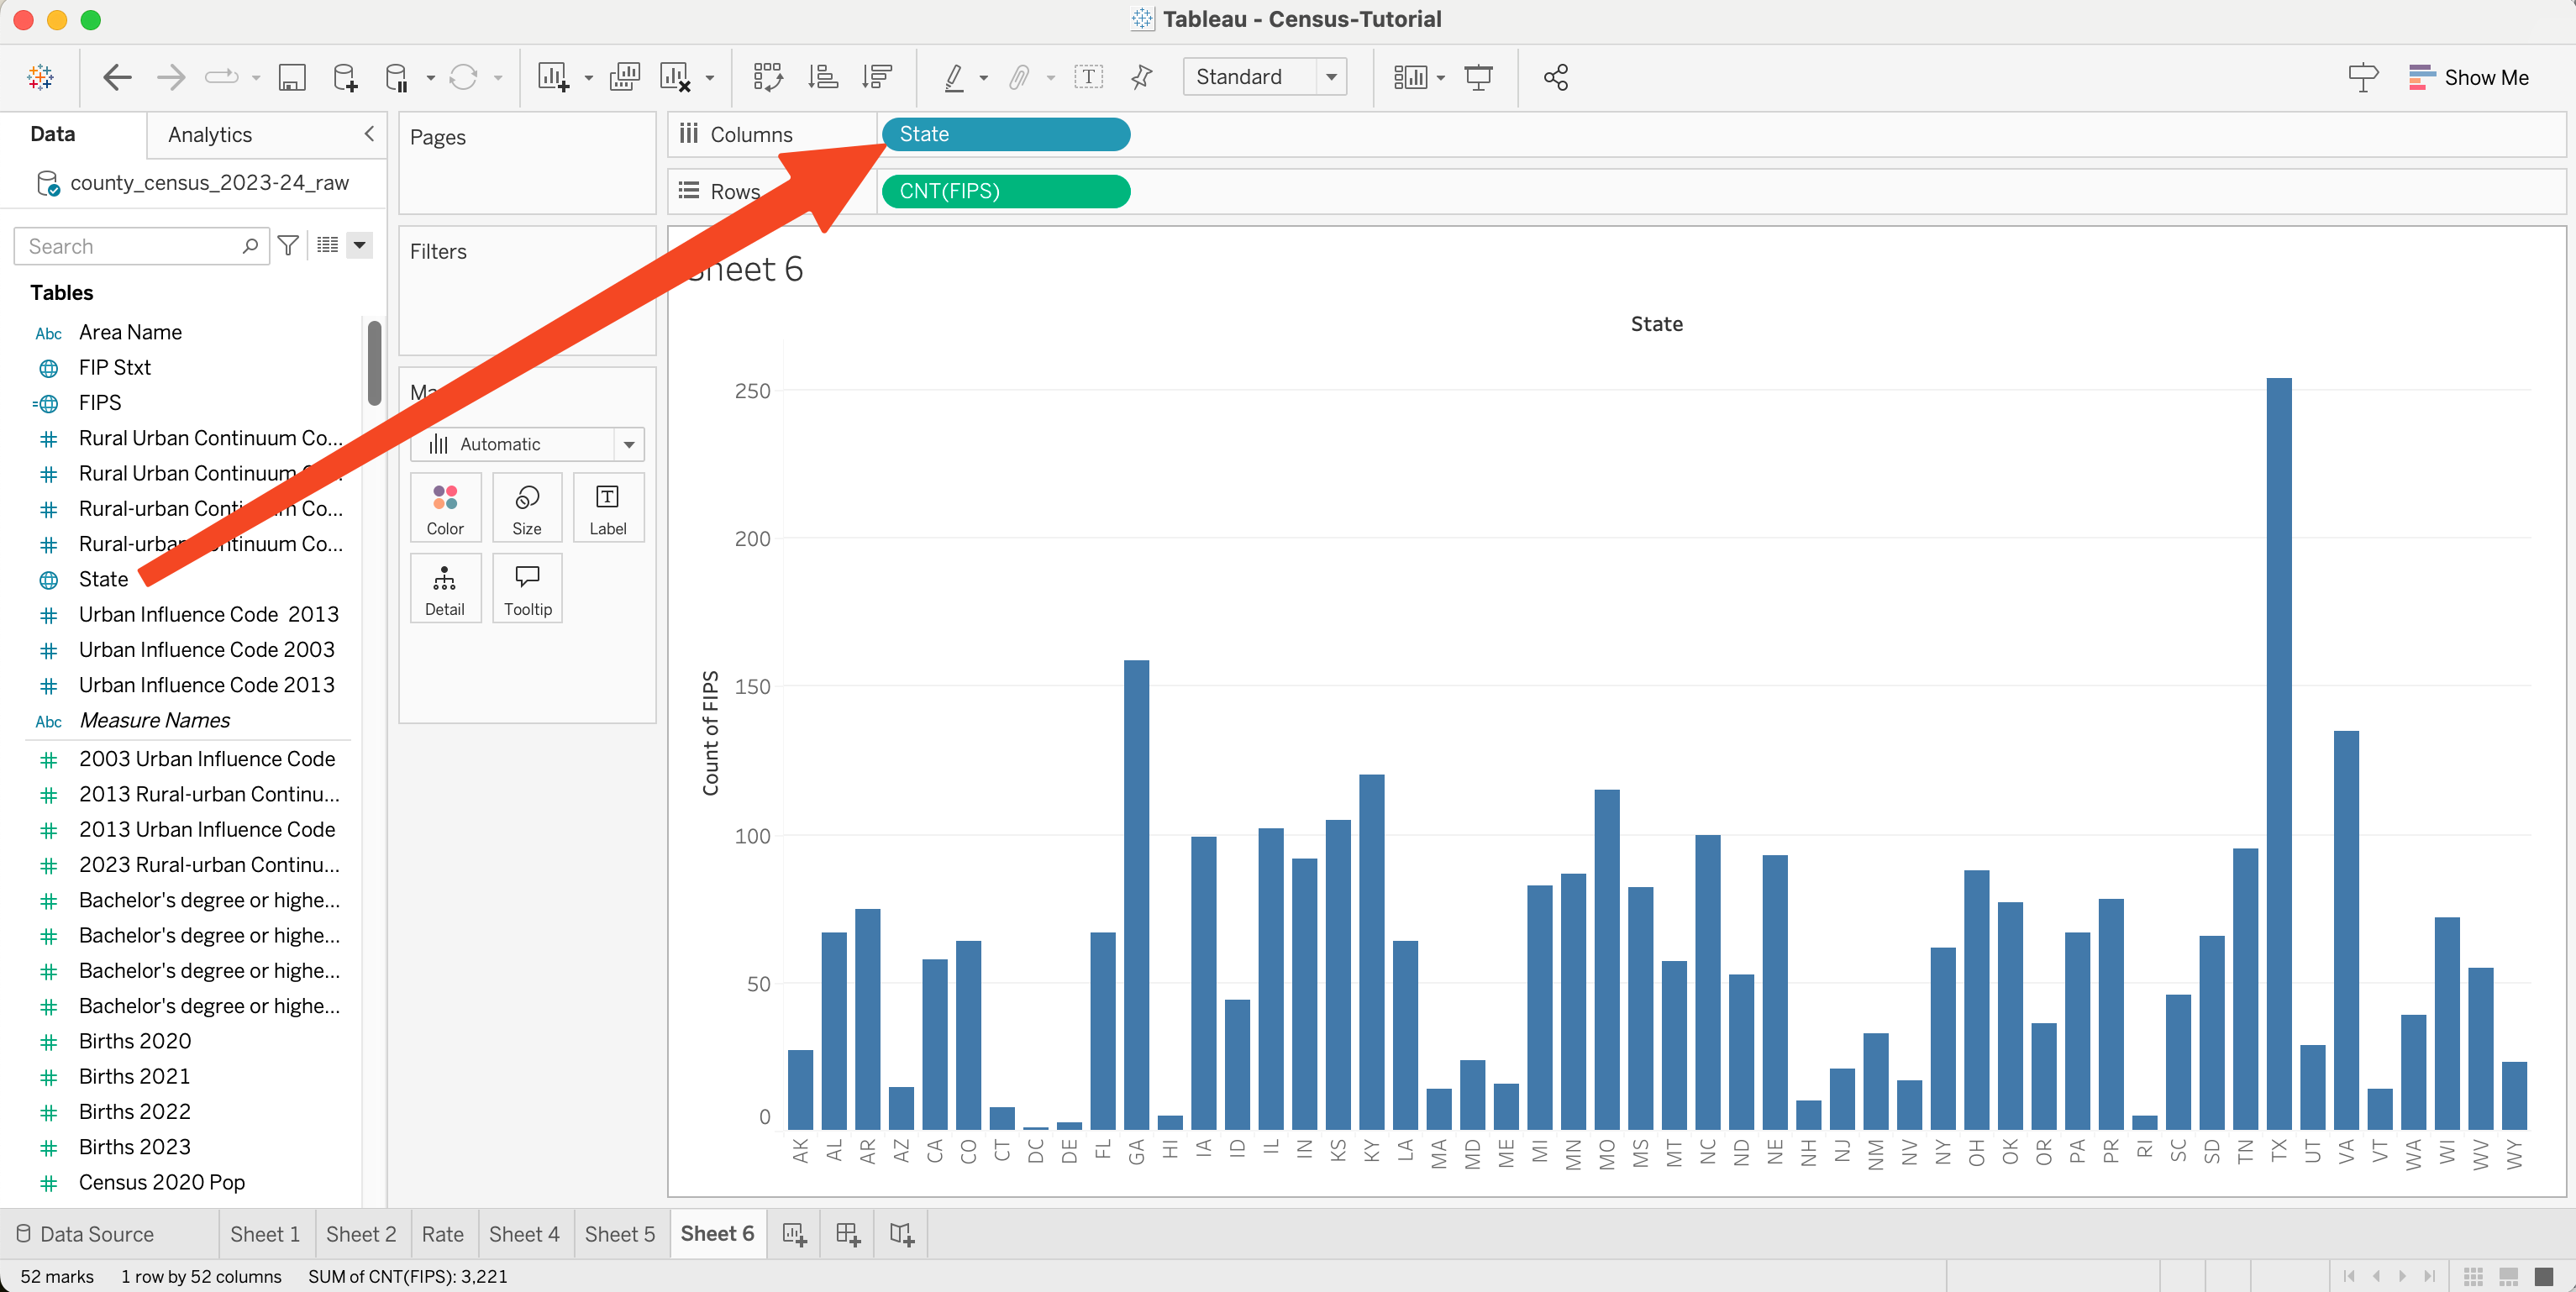The width and height of the screenshot is (2576, 1292).
Task: Open the Share workbook icon
Action: 1555,77
